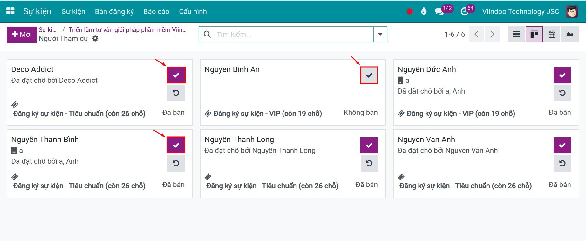Open the Báo cáo menu
This screenshot has height=241, width=586.
[156, 11]
